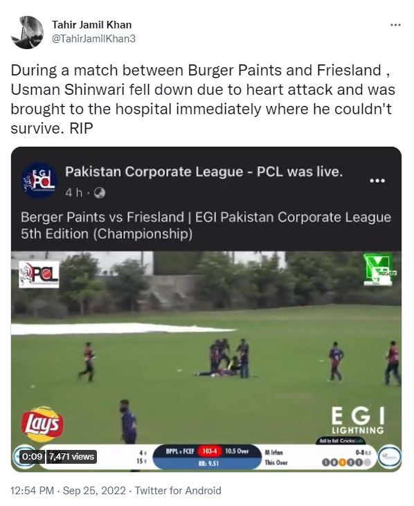The height and width of the screenshot is (506, 414).
Task: Click the round logo at scoreboard right end
Action: click(x=390, y=457)
